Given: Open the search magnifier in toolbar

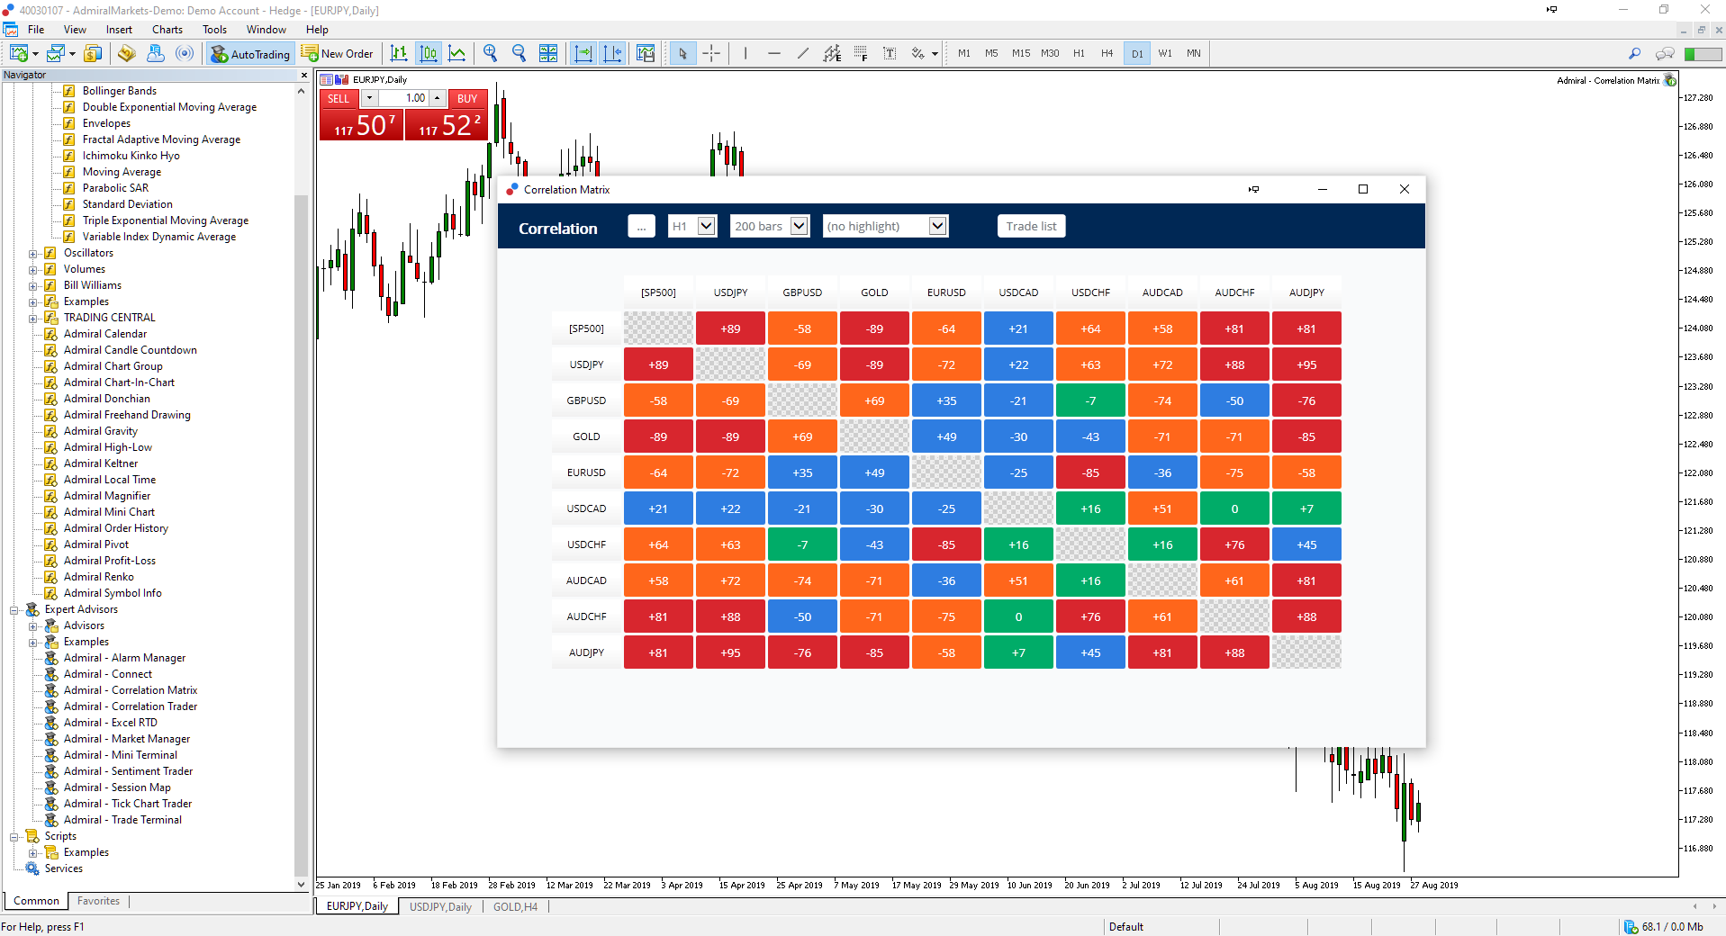Looking at the screenshot, I should [x=1634, y=53].
